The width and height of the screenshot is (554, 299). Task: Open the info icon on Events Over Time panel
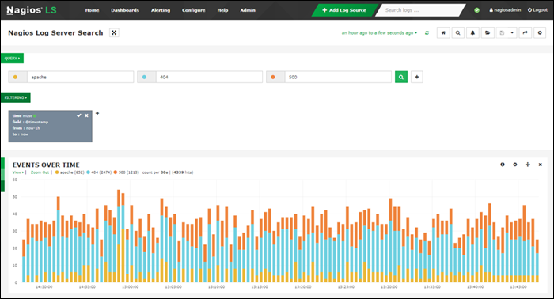503,165
